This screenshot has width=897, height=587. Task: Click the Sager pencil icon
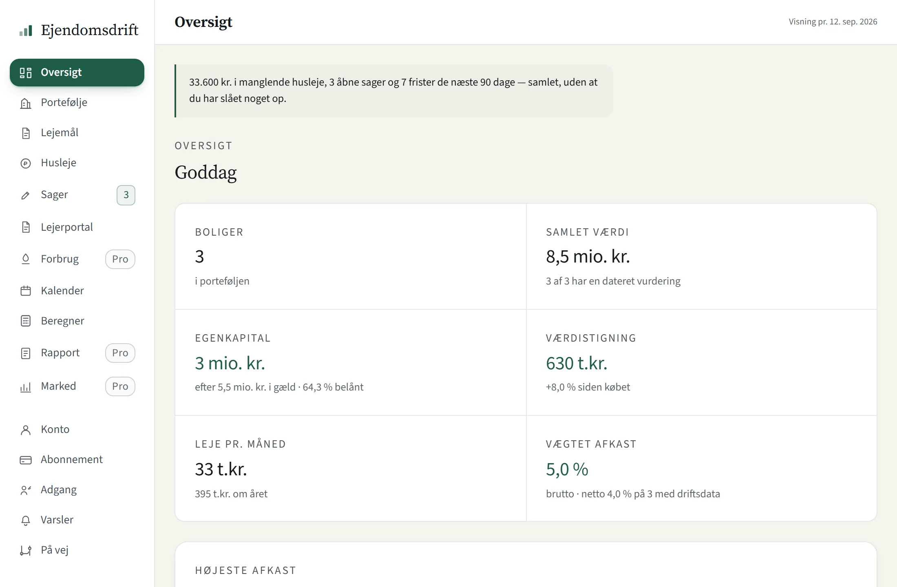[25, 195]
